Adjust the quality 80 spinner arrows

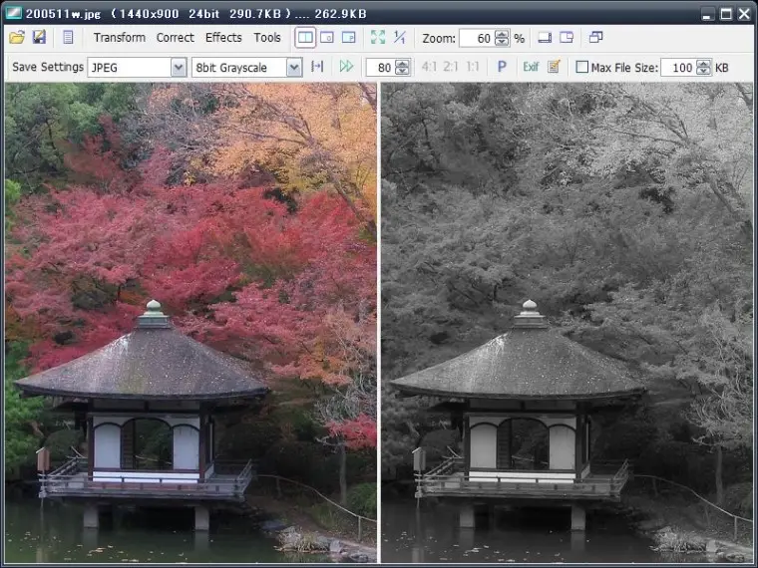point(402,67)
